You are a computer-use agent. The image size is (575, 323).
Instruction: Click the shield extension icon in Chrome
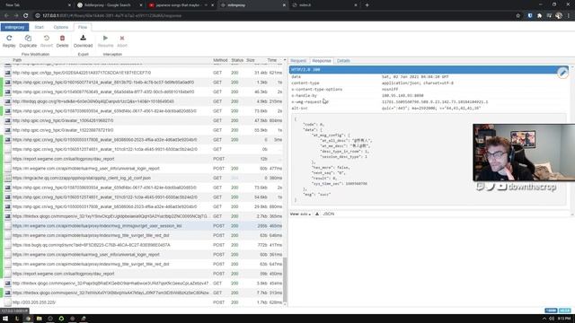click(x=530, y=16)
